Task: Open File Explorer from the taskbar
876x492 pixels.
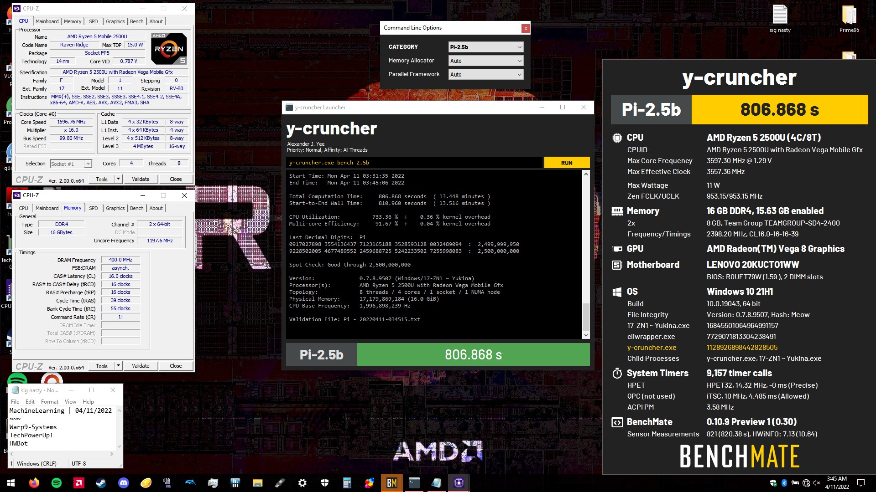Action: click(258, 483)
